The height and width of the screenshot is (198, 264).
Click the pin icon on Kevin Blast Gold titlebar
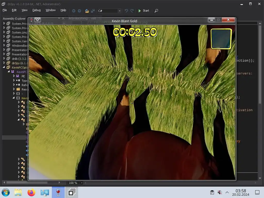(x=31, y=20)
